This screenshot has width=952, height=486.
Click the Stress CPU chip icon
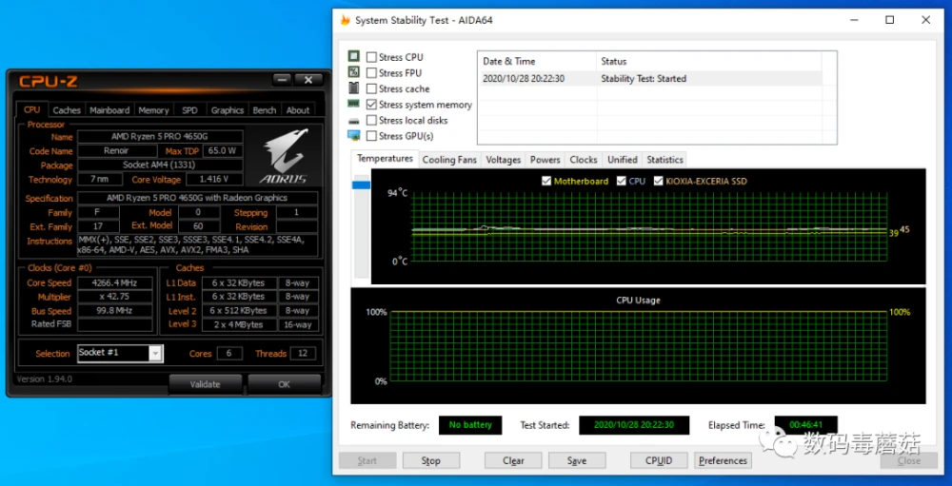pyautogui.click(x=354, y=57)
